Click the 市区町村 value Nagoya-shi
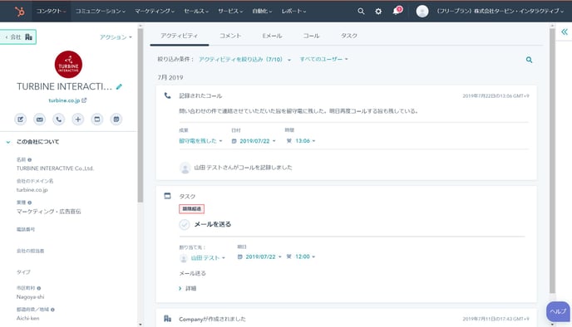Image resolution: width=572 pixels, height=327 pixels. [x=30, y=297]
